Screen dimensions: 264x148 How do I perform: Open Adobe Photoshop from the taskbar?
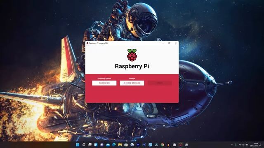pyautogui.click(x=144, y=145)
